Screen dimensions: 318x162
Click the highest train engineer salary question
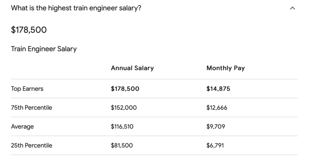coord(76,8)
